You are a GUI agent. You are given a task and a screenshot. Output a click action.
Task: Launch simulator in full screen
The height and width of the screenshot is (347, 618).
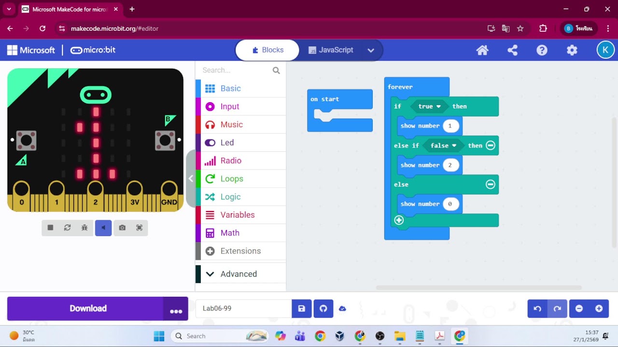[140, 227]
